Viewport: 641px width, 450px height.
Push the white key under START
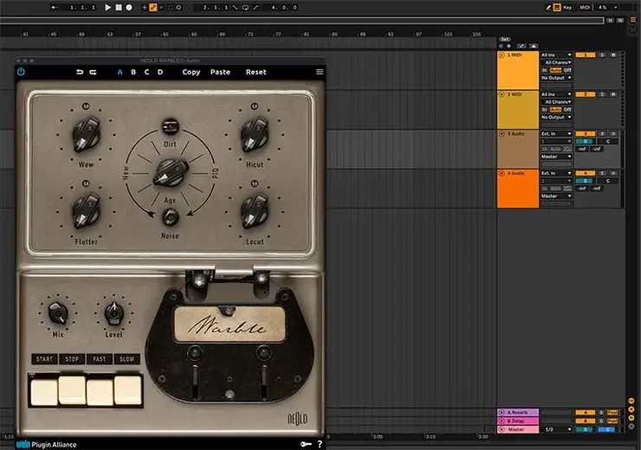tap(44, 392)
